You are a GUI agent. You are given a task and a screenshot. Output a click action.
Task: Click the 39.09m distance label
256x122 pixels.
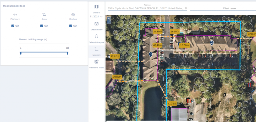point(117,77)
